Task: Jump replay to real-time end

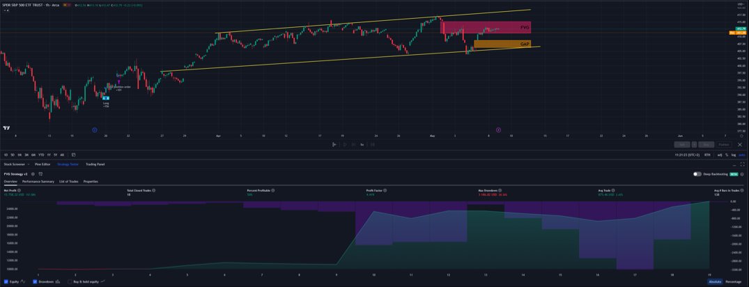Action: pos(373,145)
